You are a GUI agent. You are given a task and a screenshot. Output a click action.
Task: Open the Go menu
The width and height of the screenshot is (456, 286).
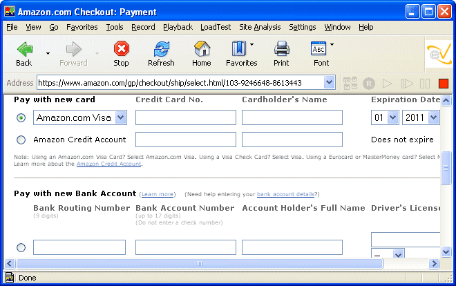click(53, 27)
